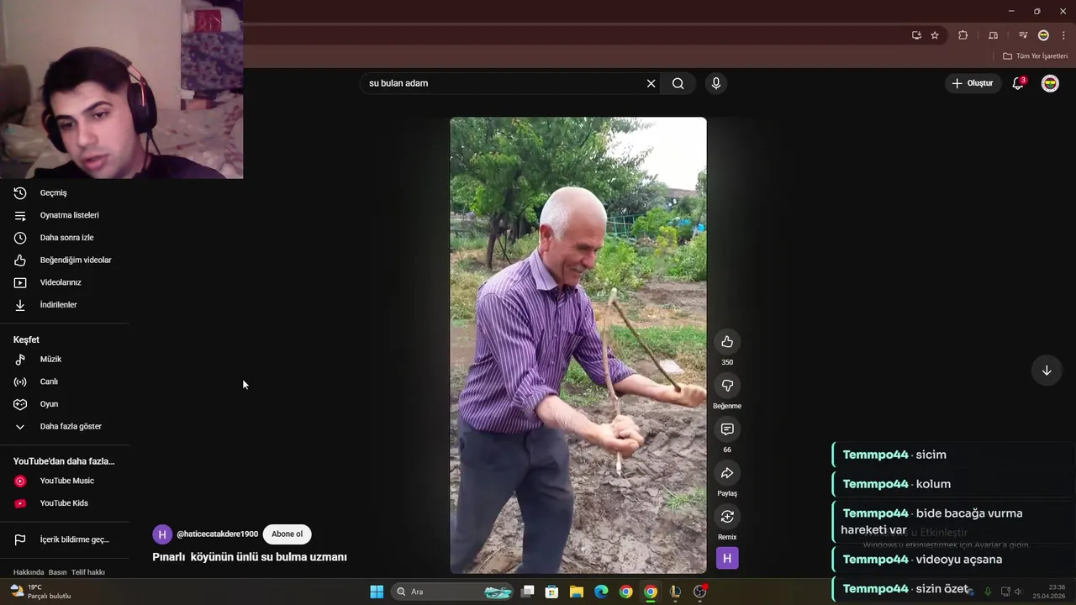
Task: Open YouTube Music link
Action: coord(65,481)
